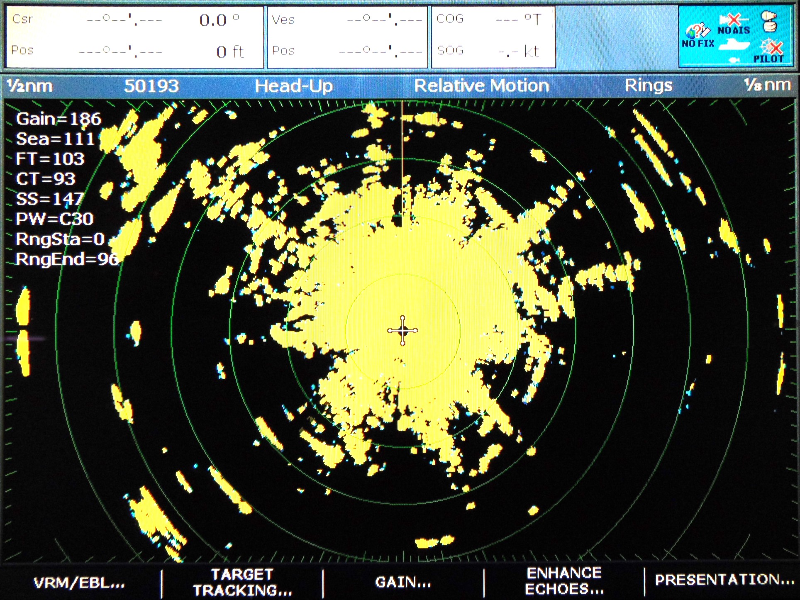This screenshot has height=600, width=800.
Task: Click the PILOT autopilot status icon
Action: coord(770,52)
